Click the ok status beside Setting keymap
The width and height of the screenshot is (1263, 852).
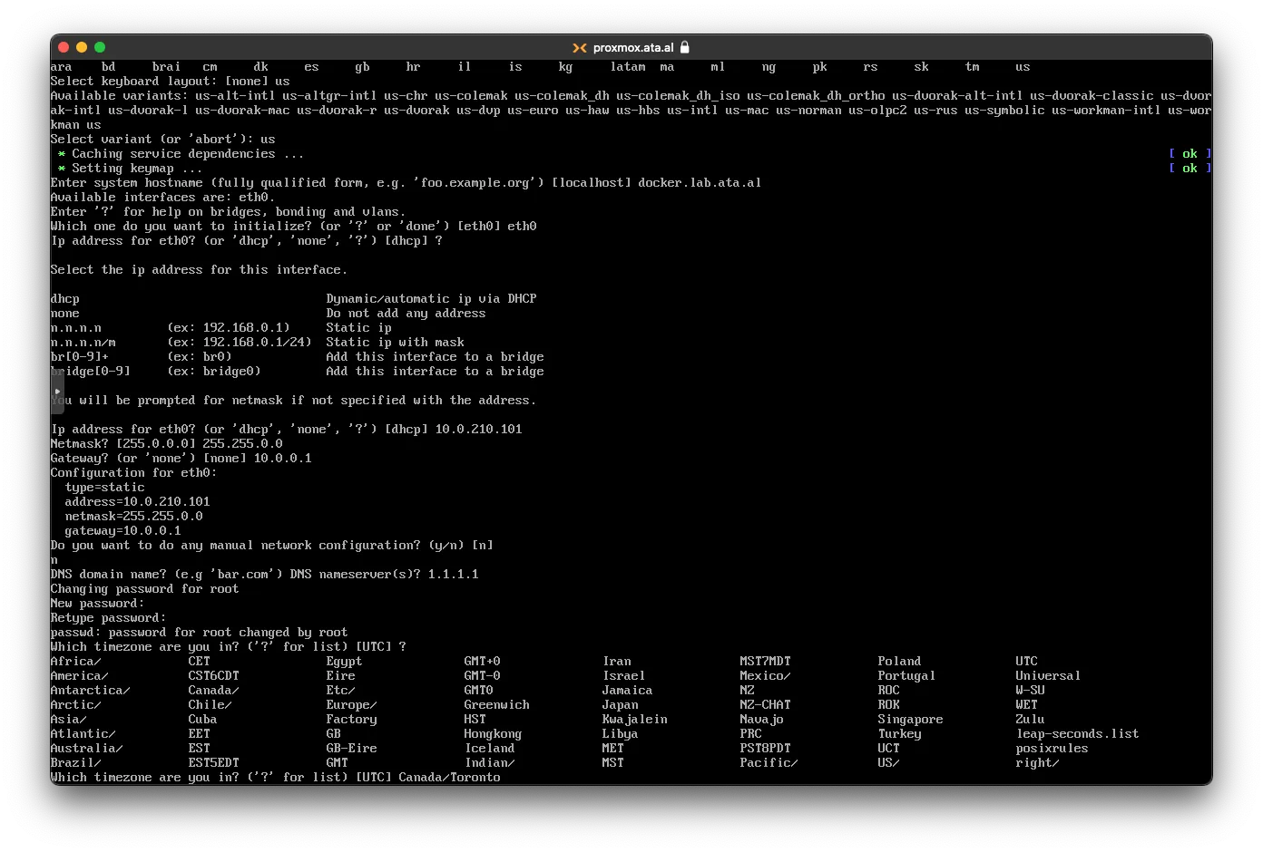[x=1190, y=169]
